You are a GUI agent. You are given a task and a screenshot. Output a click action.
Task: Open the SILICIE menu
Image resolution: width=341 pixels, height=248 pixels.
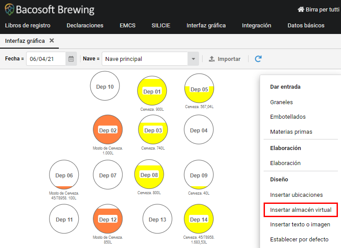(x=161, y=26)
